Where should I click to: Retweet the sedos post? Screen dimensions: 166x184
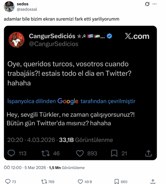point(44,182)
